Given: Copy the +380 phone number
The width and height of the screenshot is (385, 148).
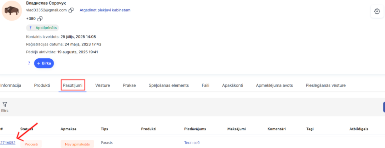Looking at the screenshot, I should 40,18.
